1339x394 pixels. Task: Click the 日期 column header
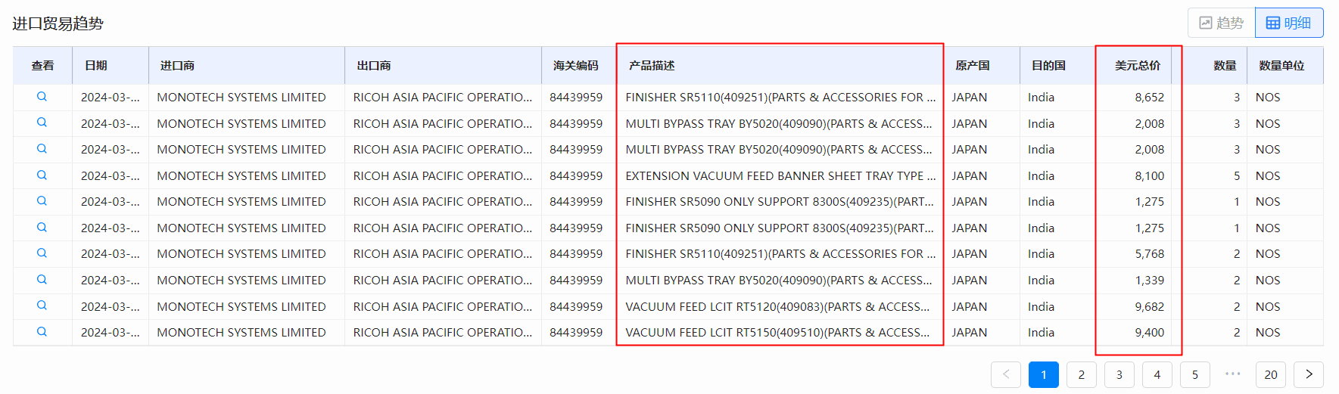click(96, 66)
